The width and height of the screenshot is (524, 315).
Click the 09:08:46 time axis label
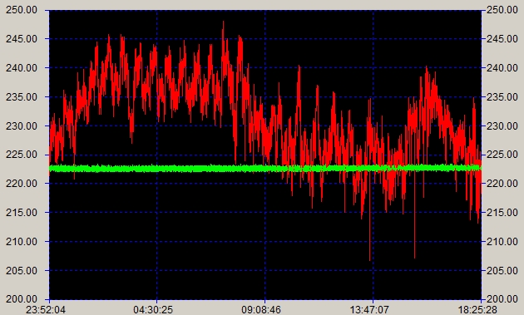click(261, 310)
